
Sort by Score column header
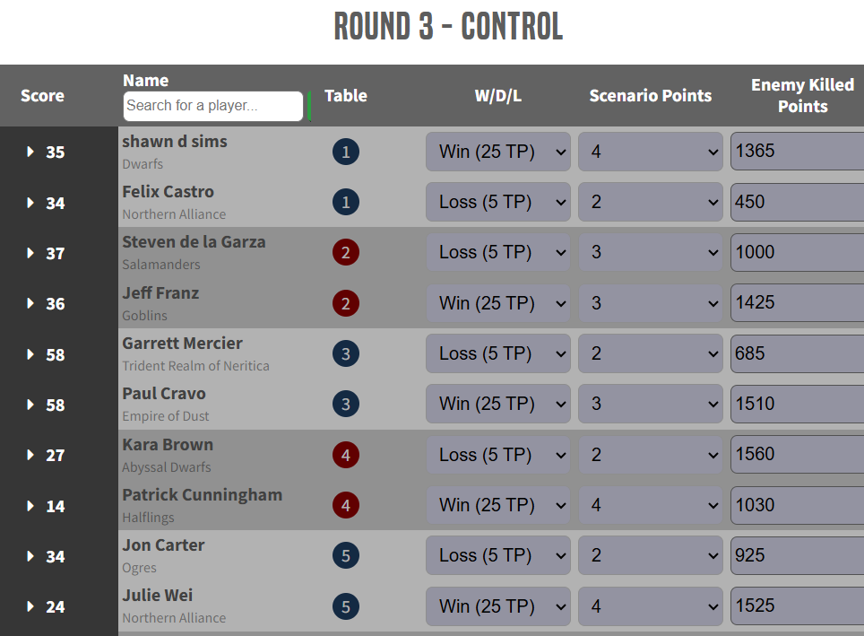(43, 95)
